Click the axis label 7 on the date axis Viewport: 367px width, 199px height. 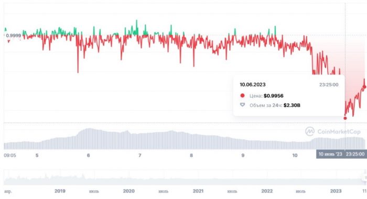point(140,155)
